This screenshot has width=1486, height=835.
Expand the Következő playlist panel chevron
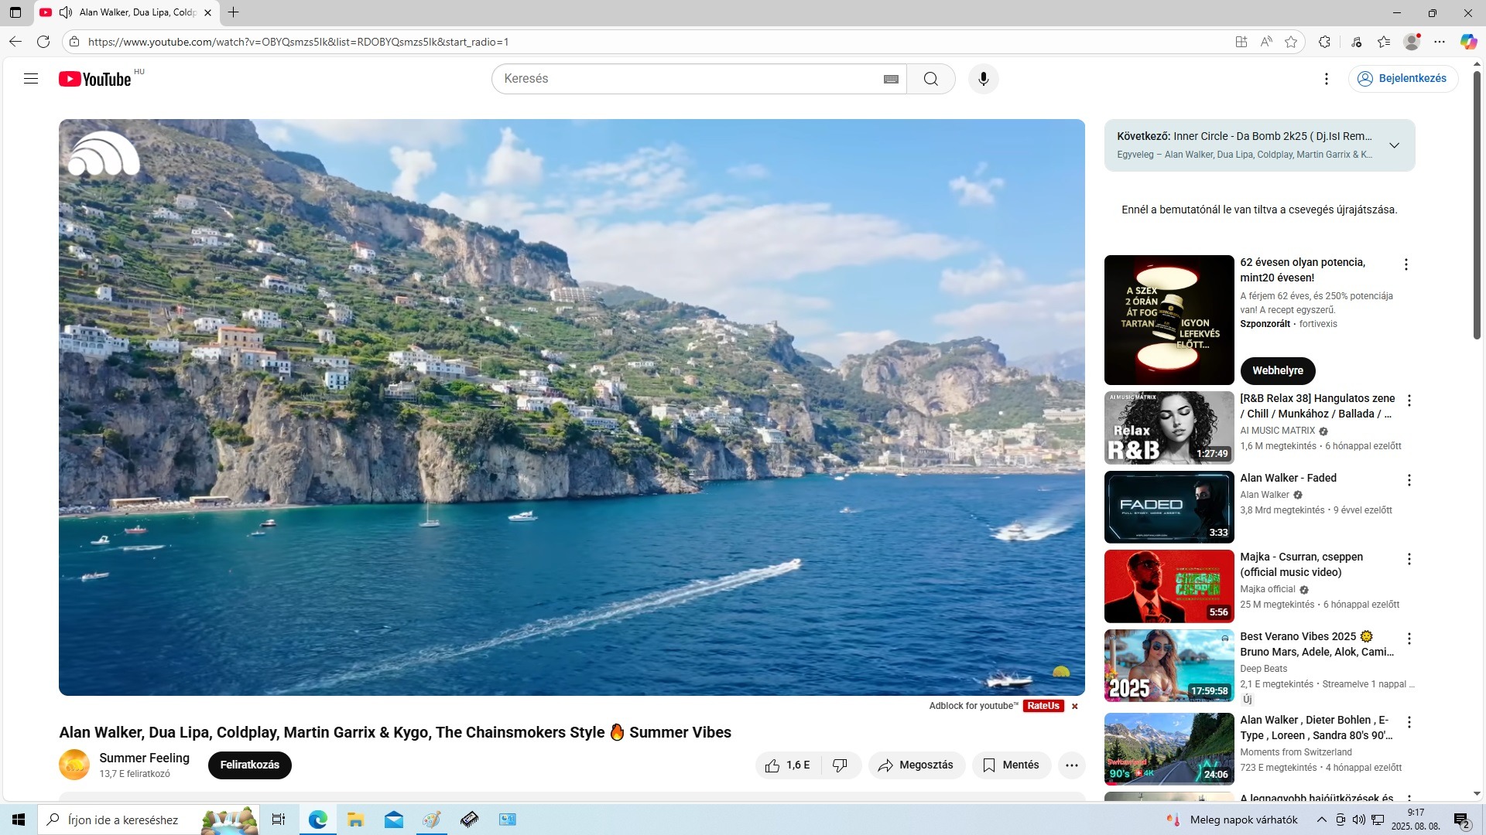coord(1394,145)
